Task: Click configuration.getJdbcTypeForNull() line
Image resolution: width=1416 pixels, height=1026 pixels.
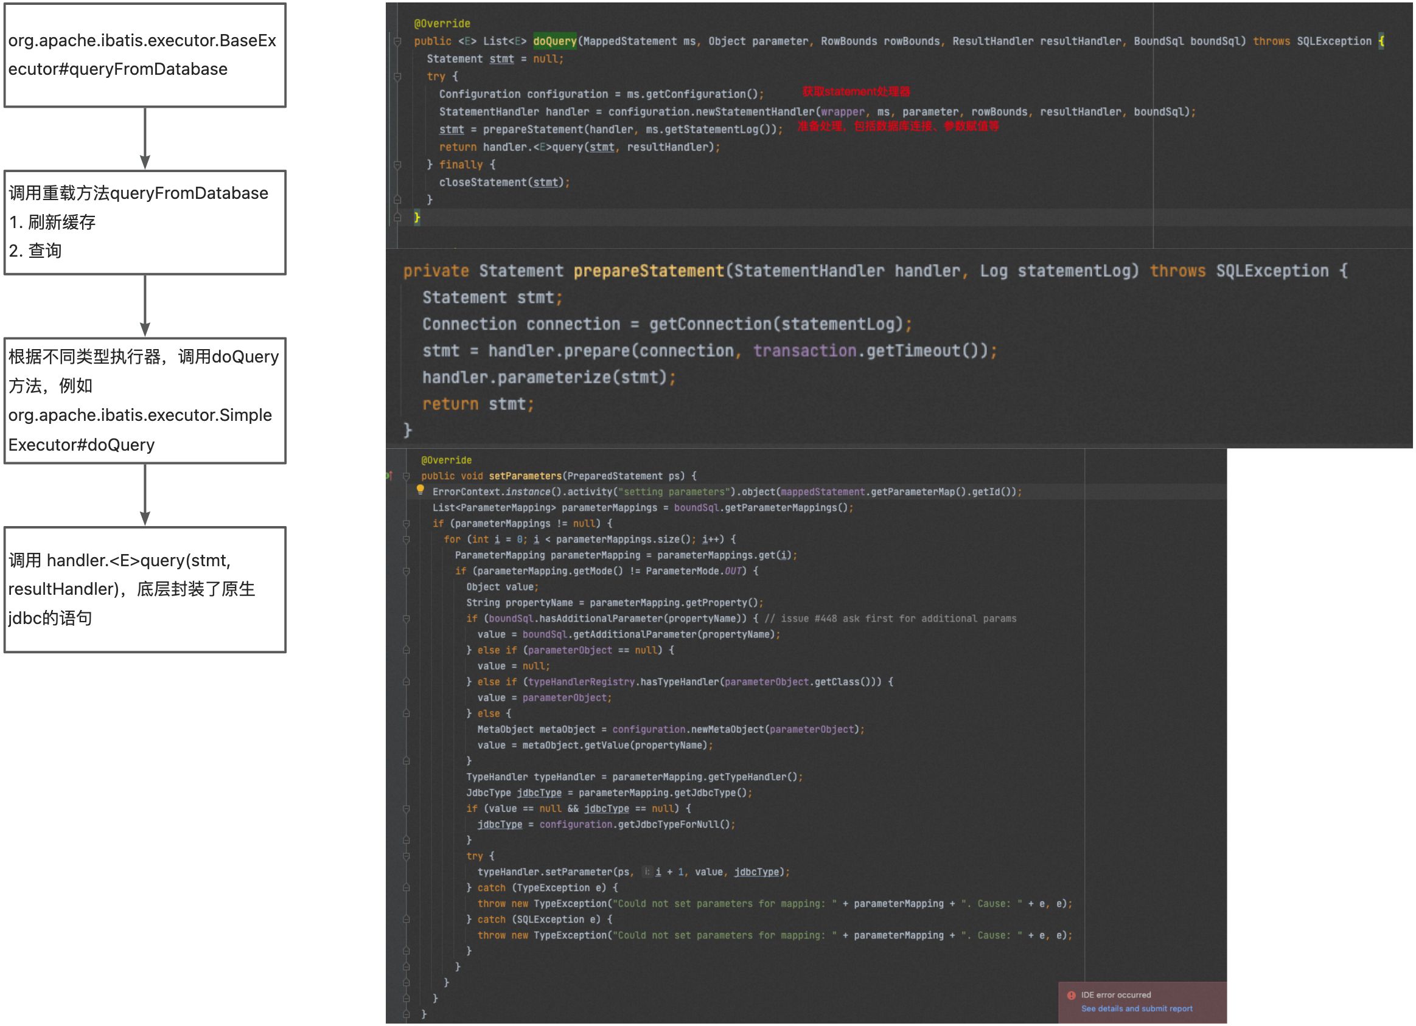Action: point(606,825)
